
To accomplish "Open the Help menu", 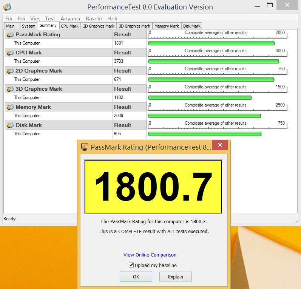I will coord(112,19).
